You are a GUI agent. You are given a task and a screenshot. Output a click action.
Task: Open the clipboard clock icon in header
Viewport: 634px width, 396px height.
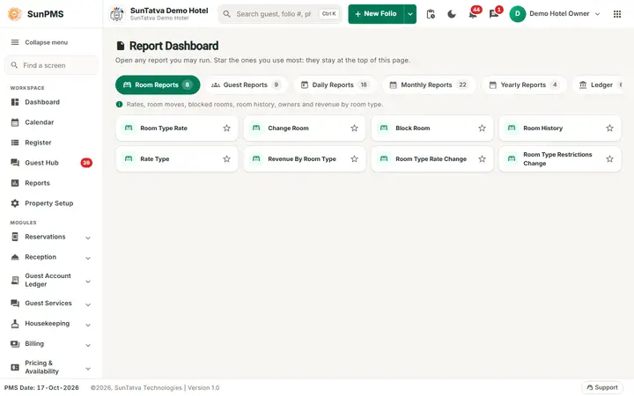click(x=431, y=14)
